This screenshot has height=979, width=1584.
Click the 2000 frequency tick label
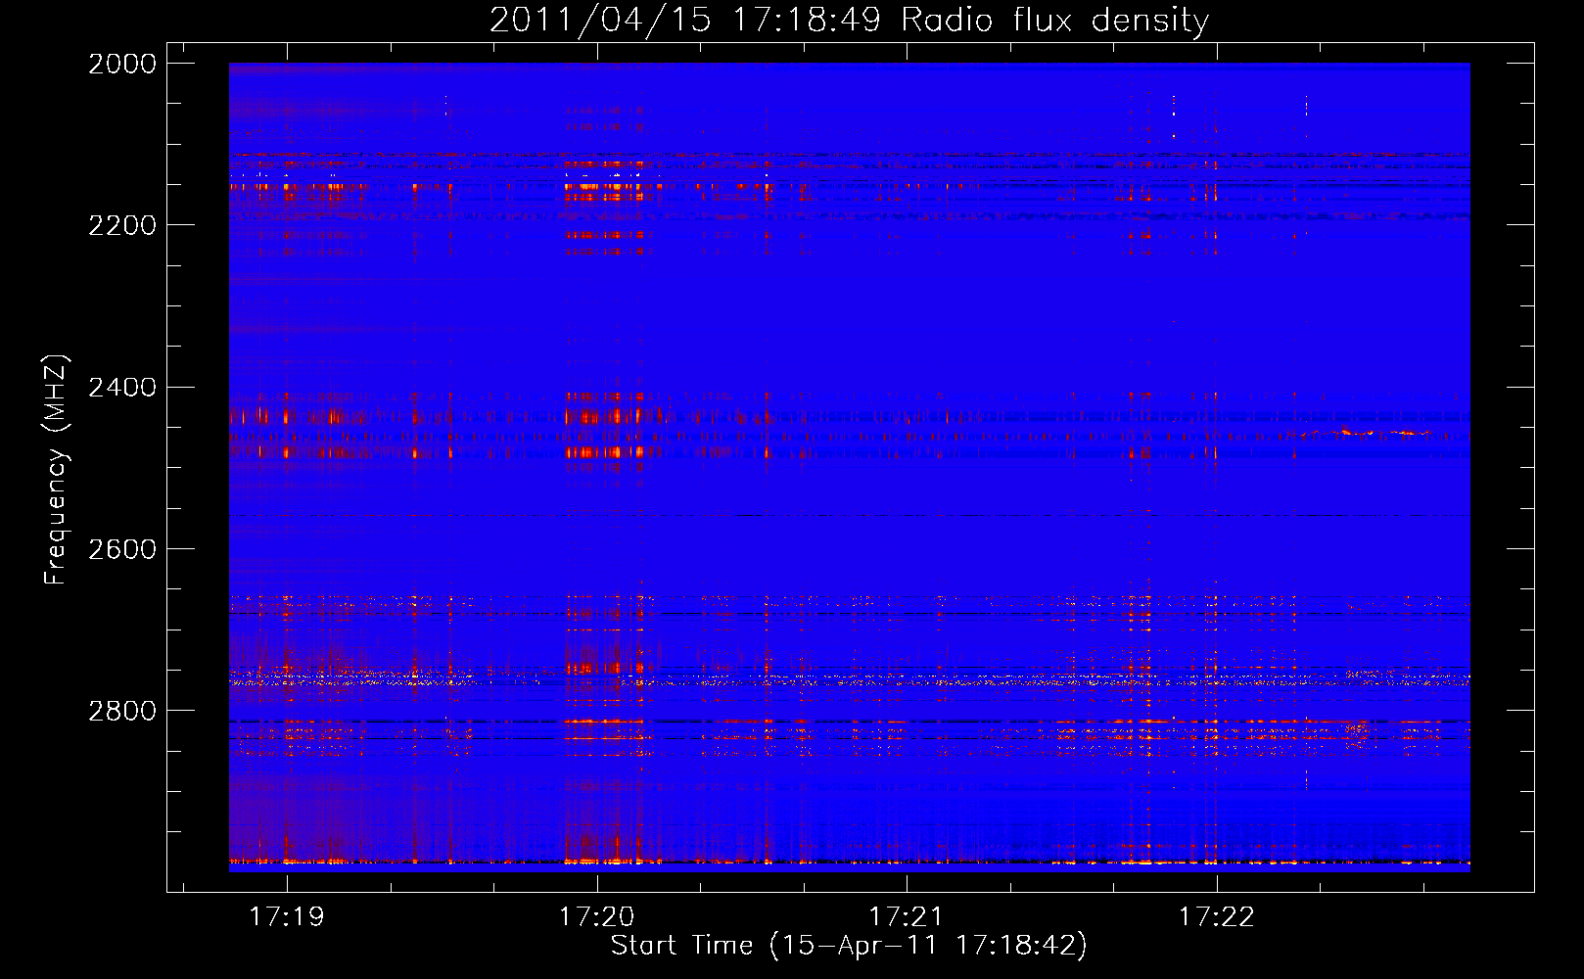[x=122, y=64]
